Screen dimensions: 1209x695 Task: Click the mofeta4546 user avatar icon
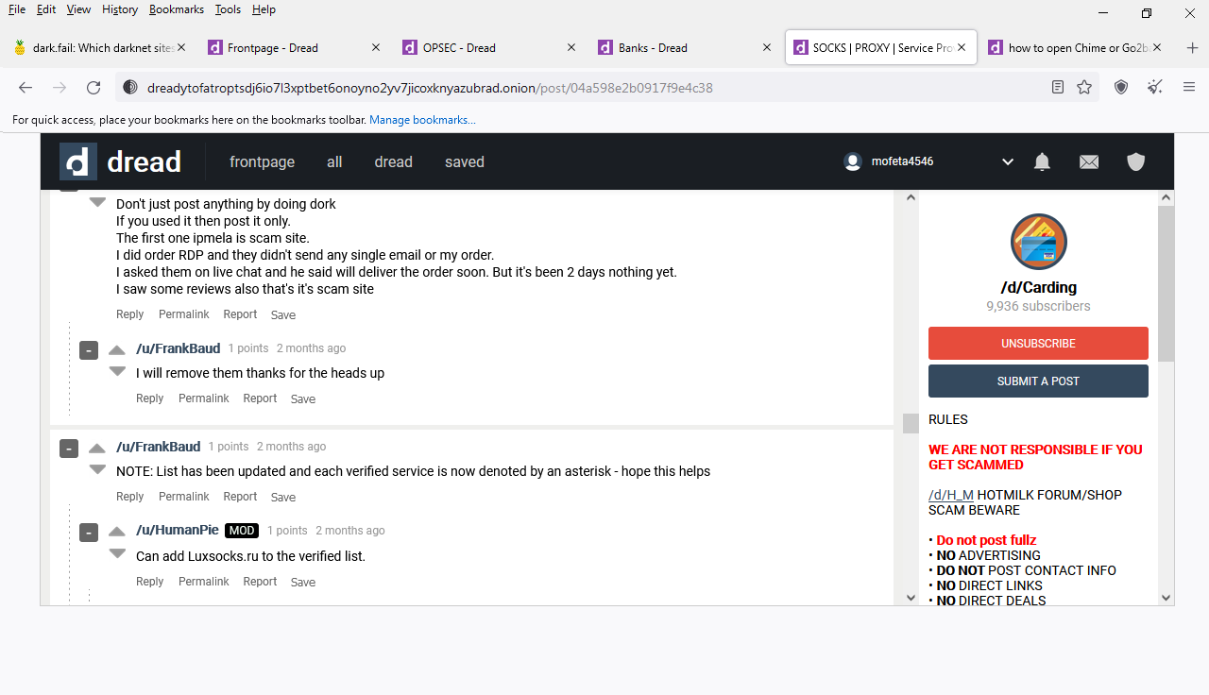click(x=853, y=161)
